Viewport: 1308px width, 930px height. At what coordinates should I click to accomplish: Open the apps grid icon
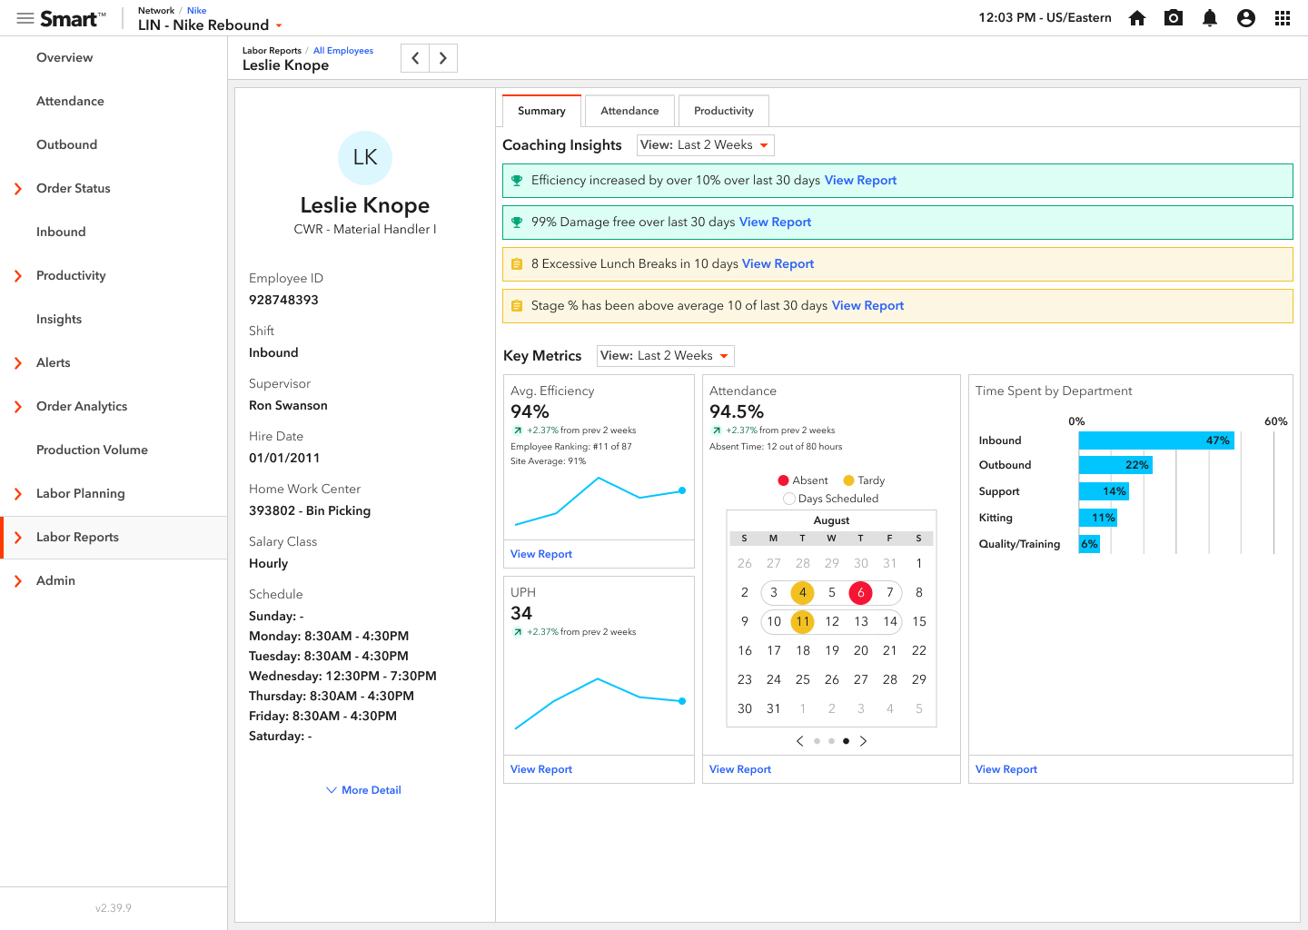click(1282, 18)
